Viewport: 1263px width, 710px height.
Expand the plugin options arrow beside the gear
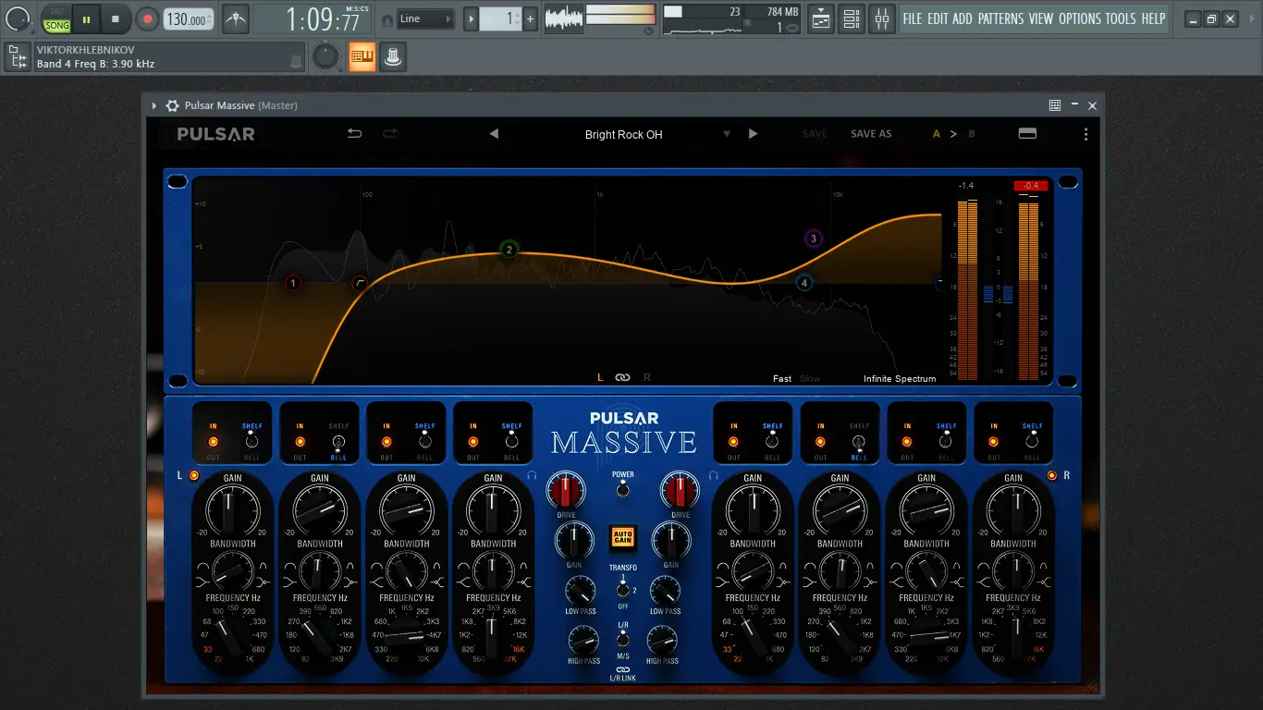point(154,105)
